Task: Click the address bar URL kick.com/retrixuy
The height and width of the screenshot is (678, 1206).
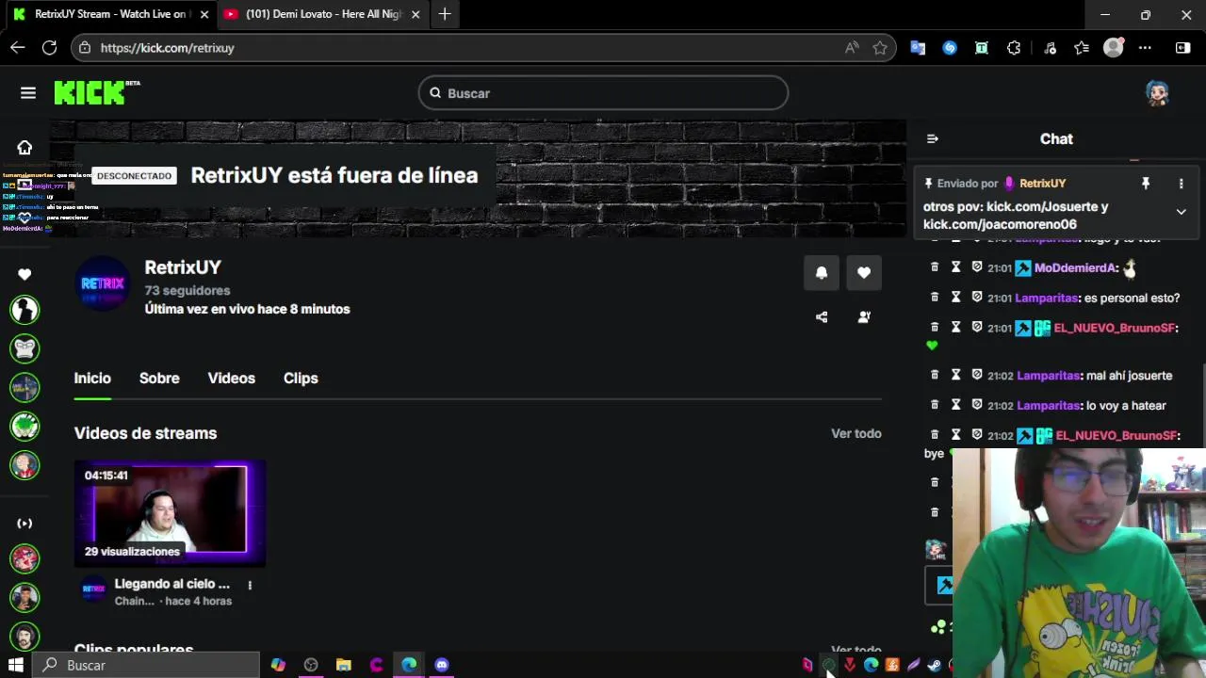Action: (x=168, y=48)
